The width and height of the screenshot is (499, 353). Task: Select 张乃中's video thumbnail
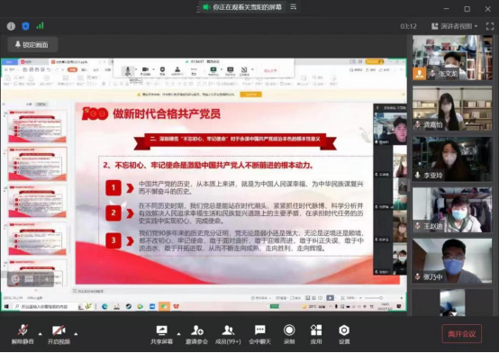(452, 261)
